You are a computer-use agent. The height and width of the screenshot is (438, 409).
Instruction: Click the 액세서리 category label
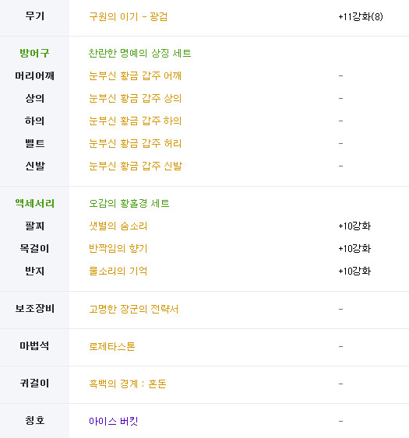pyautogui.click(x=35, y=203)
